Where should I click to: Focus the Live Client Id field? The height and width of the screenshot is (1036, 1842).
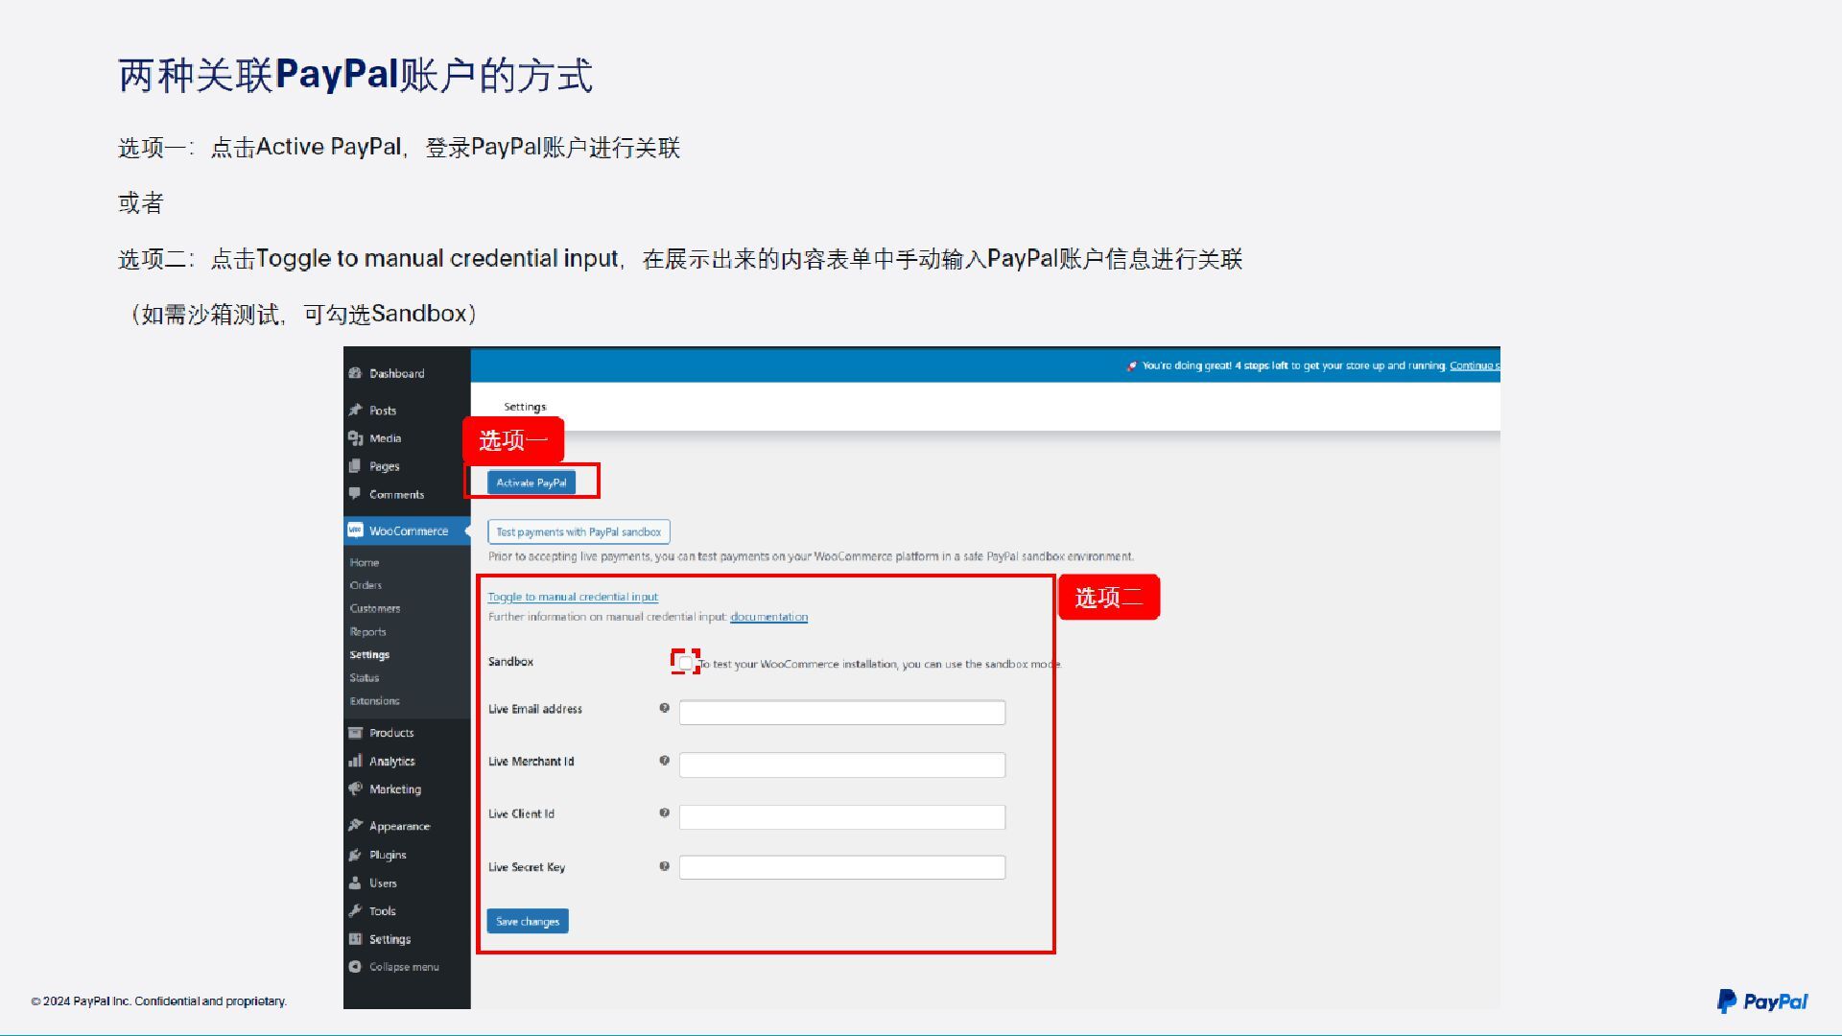(x=842, y=817)
